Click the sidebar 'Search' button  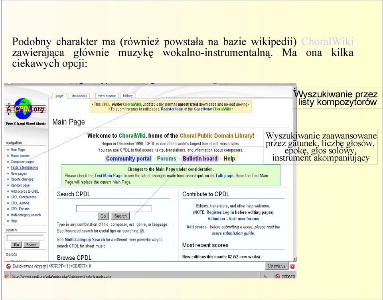31,245
